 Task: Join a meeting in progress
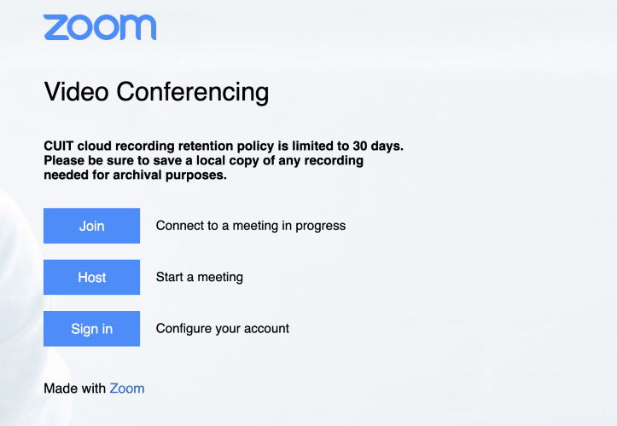91,226
